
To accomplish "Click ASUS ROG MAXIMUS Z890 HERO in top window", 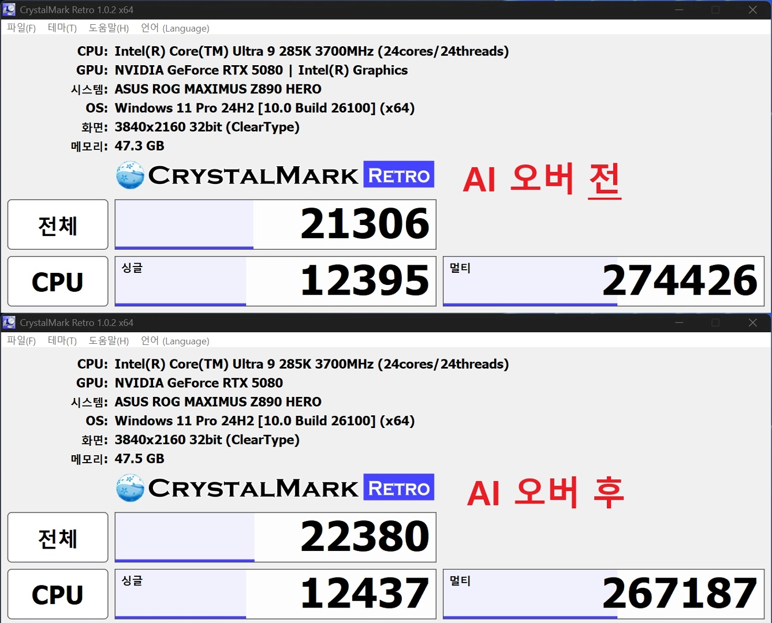I will (x=218, y=89).
